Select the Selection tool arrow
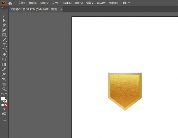Image resolution: width=178 pixels, height=138 pixels. point(4,15)
